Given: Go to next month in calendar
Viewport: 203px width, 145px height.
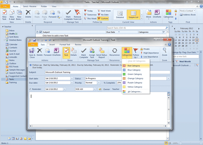Looking at the screenshot, I should [x=199, y=28].
